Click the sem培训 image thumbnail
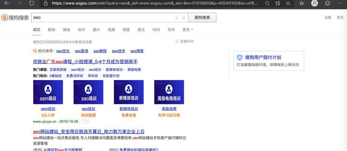This screenshot has height=151, width=347. [x=48, y=92]
